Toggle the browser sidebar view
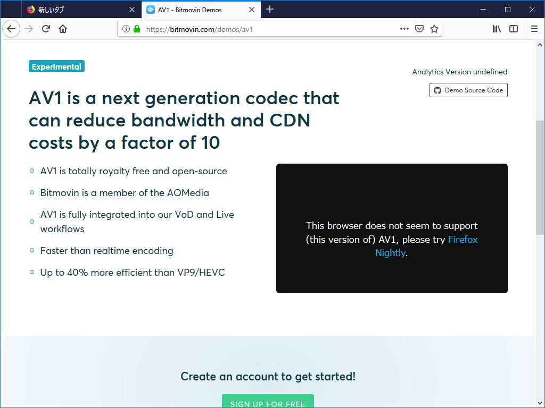 pyautogui.click(x=512, y=29)
